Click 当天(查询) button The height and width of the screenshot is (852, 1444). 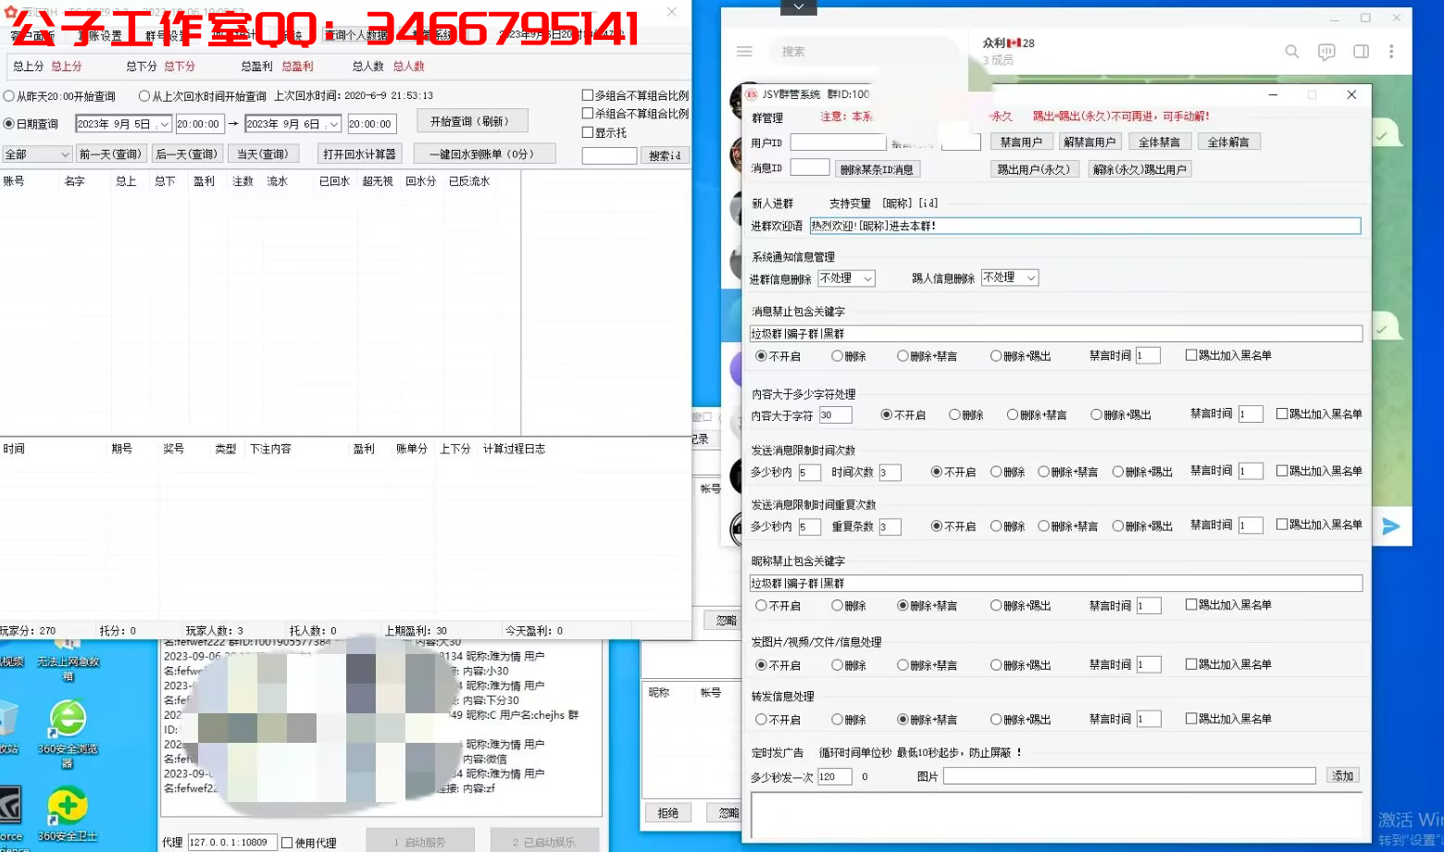tap(264, 154)
